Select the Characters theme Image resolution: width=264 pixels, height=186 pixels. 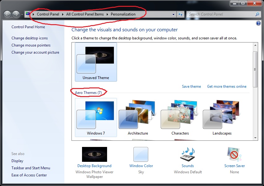[x=180, y=117]
